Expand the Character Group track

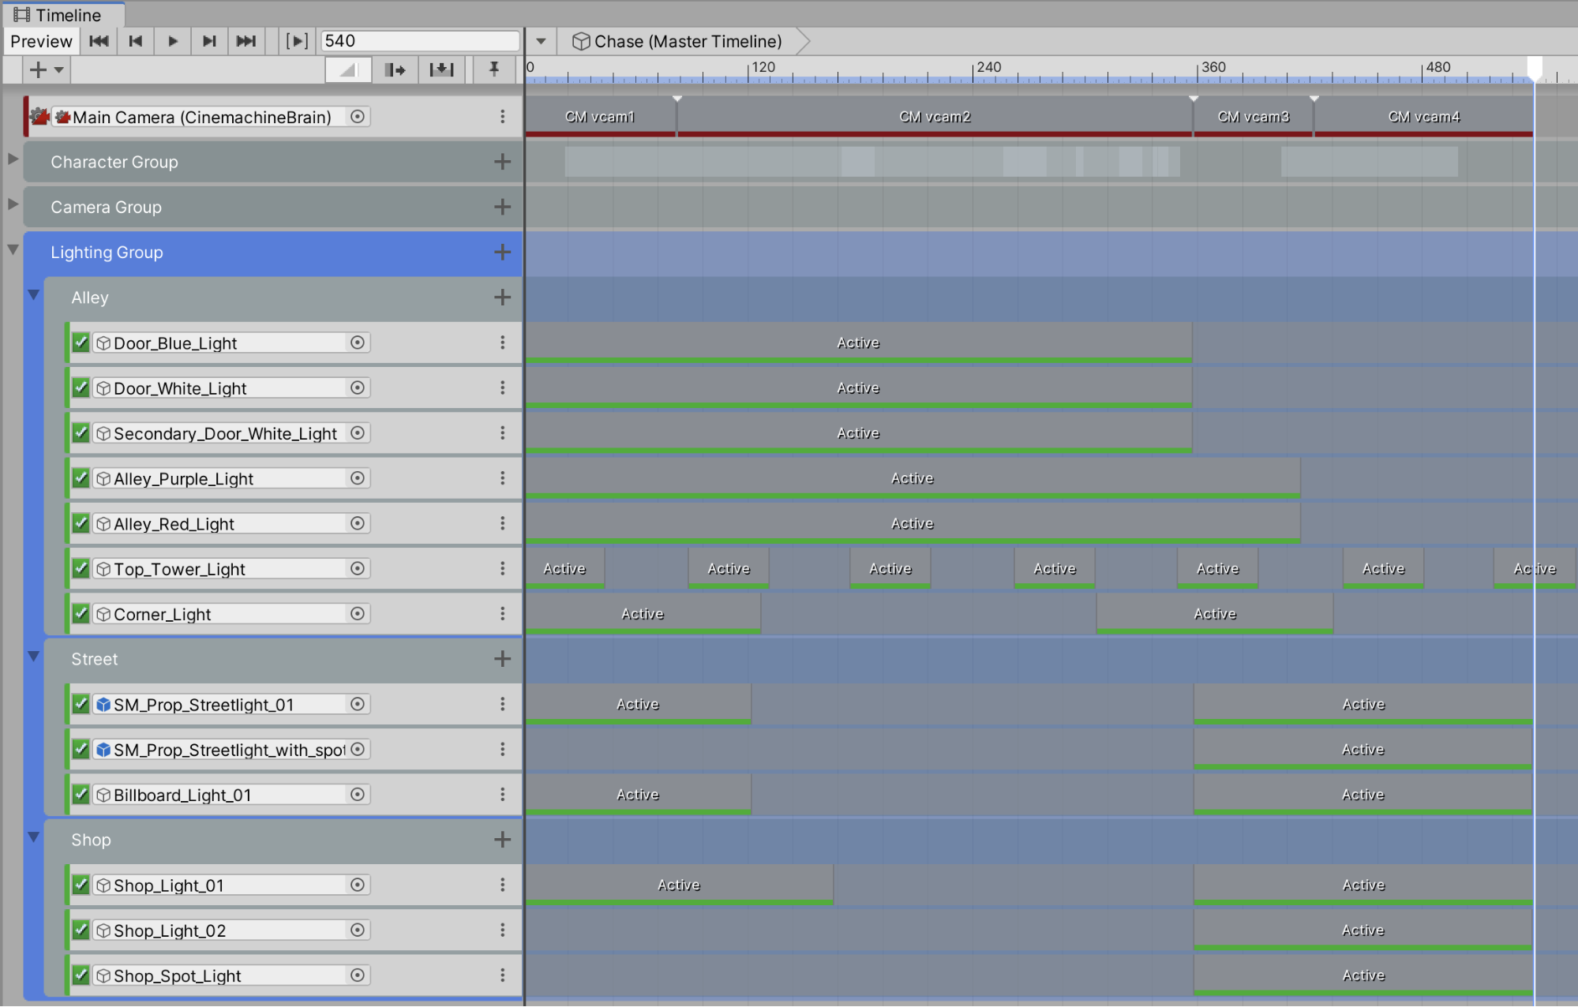coord(13,159)
